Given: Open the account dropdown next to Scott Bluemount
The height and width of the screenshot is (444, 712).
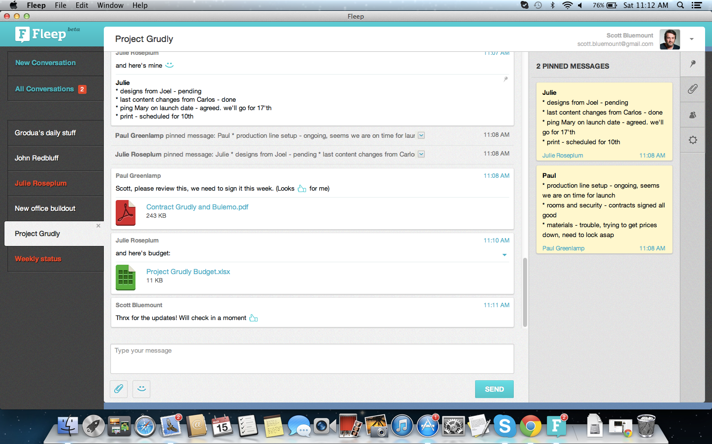Looking at the screenshot, I should pos(692,39).
